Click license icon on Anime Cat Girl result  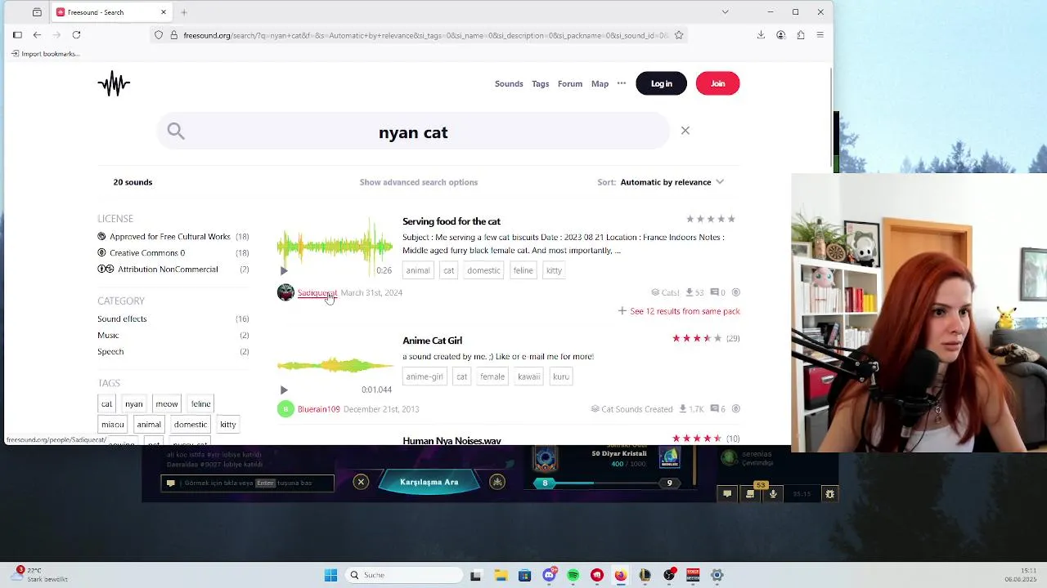click(x=735, y=409)
